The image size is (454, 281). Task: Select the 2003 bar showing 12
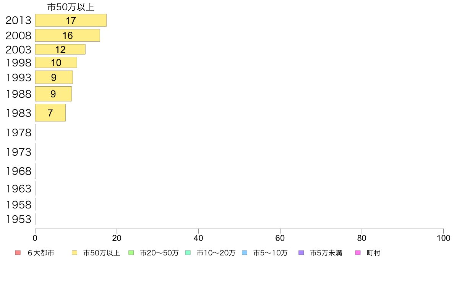60,49
